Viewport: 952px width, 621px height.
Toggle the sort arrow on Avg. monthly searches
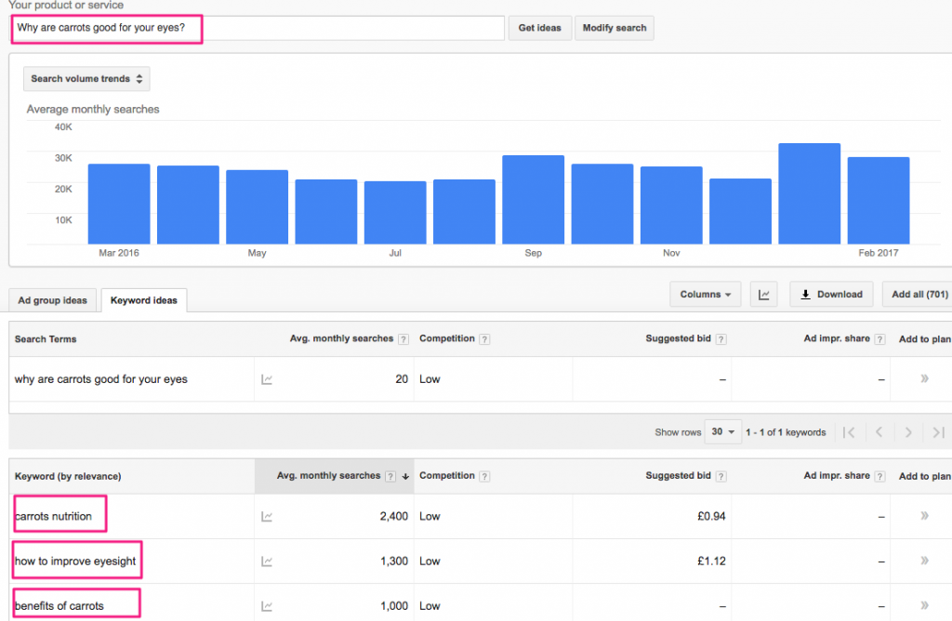[x=405, y=475]
